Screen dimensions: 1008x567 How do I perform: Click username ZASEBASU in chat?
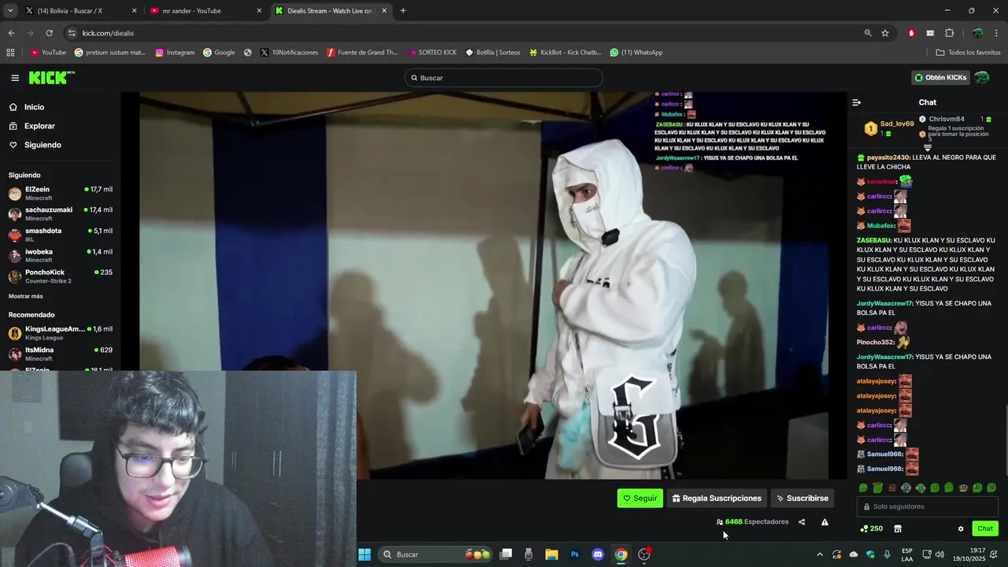click(873, 240)
